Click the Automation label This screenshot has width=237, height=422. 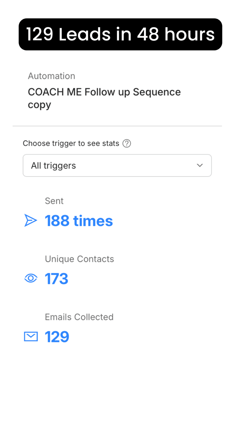pos(52,76)
